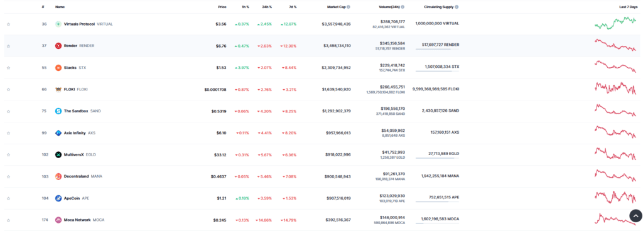
Task: Click The Sandbox logo icon
Action: tap(58, 111)
